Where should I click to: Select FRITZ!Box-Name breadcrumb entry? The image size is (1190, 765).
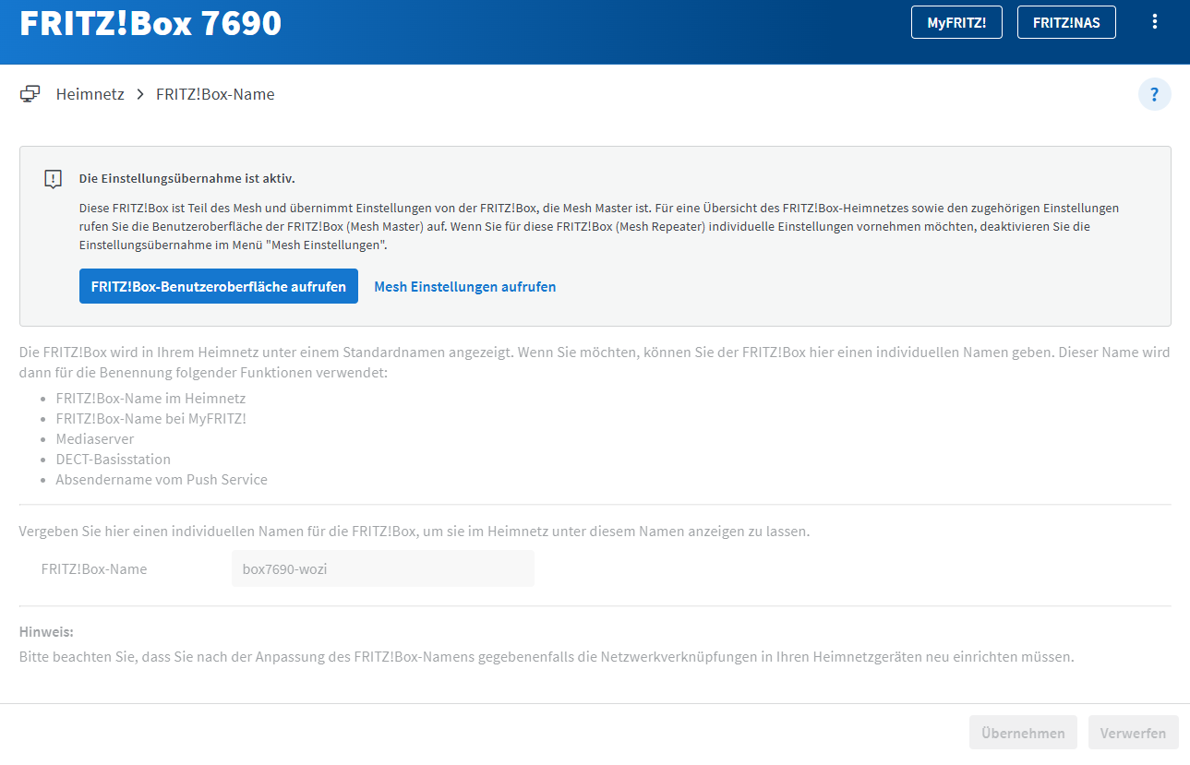click(215, 94)
